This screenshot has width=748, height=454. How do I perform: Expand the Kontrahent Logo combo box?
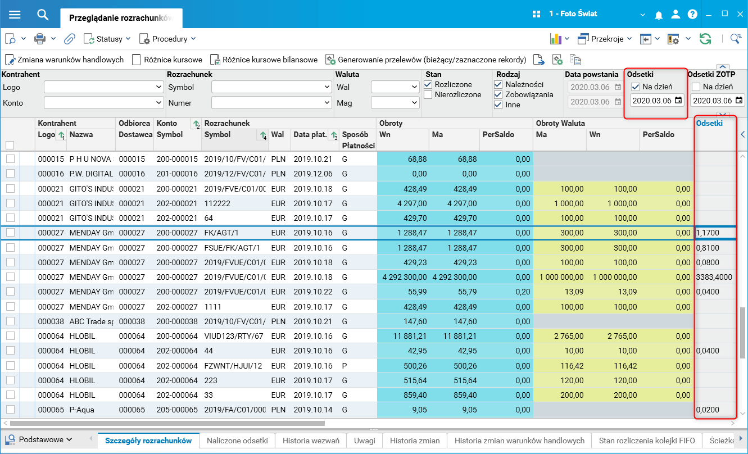[158, 87]
